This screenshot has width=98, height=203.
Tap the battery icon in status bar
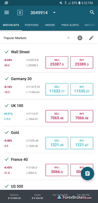point(80,3)
